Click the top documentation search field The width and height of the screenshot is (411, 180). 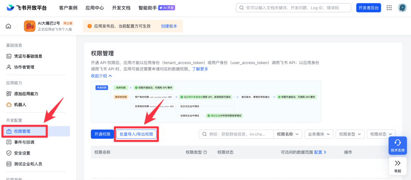(293, 8)
